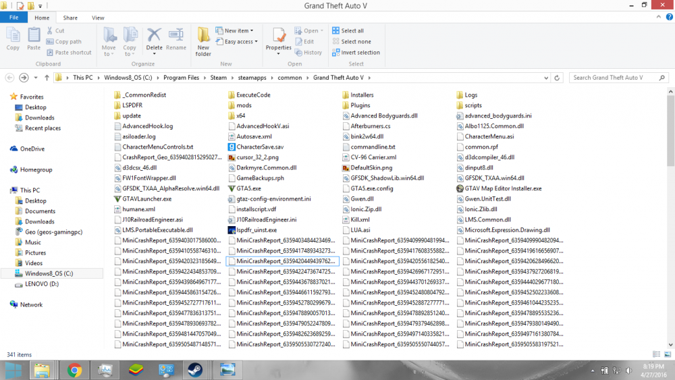Go forward with the navigation arrow

click(x=24, y=78)
